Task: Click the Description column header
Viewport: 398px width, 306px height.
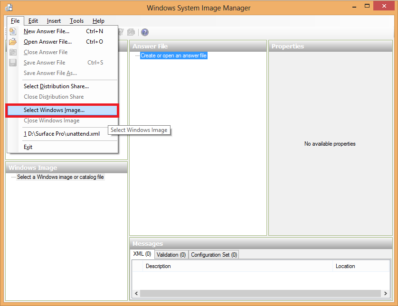Action: [237, 266]
